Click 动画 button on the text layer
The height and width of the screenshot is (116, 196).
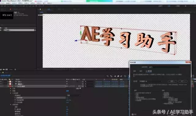pyautogui.click(x=78, y=89)
